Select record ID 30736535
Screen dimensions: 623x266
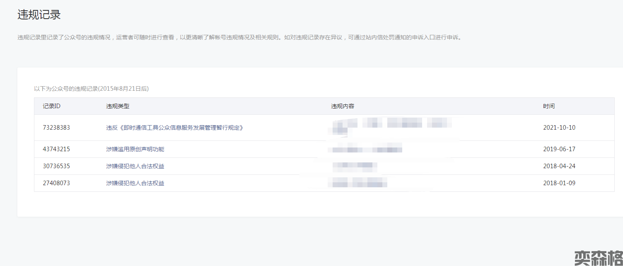[x=56, y=166]
